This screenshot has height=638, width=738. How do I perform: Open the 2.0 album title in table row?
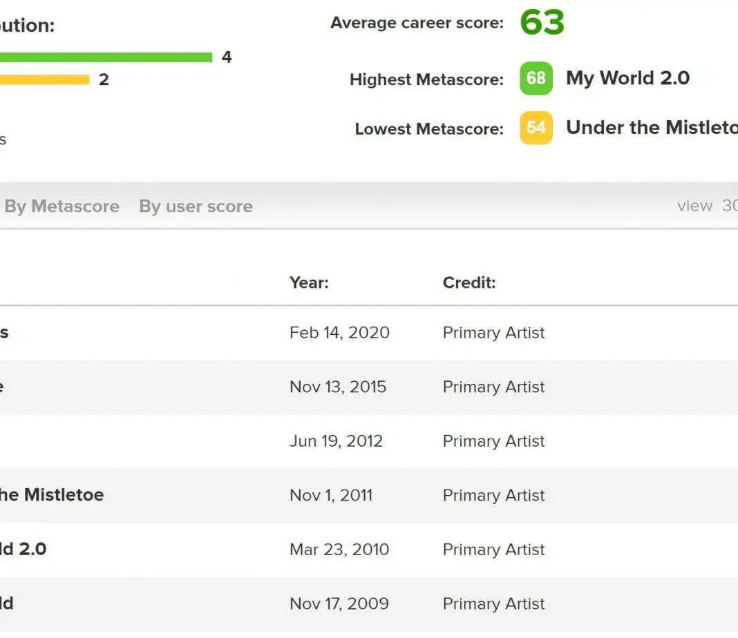23,549
